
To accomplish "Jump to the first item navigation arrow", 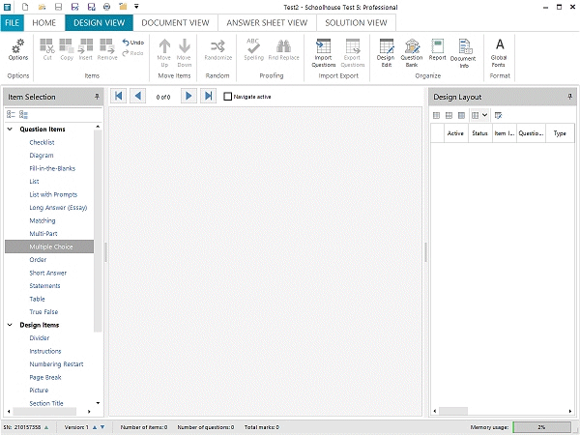I will [118, 96].
